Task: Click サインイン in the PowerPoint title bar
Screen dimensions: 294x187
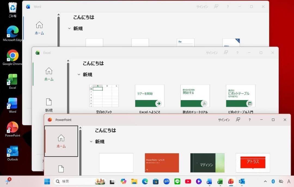Action: (223, 120)
